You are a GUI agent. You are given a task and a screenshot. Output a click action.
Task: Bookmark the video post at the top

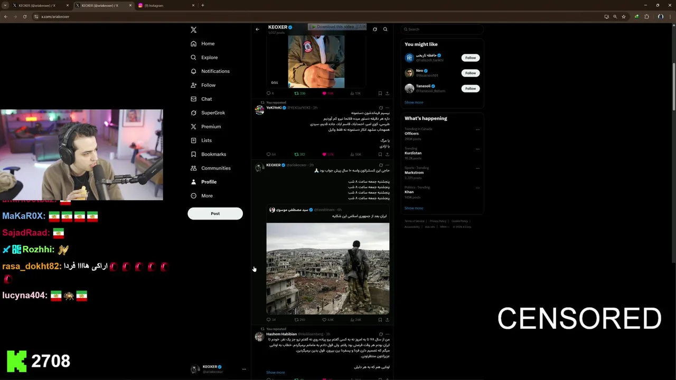[380, 93]
